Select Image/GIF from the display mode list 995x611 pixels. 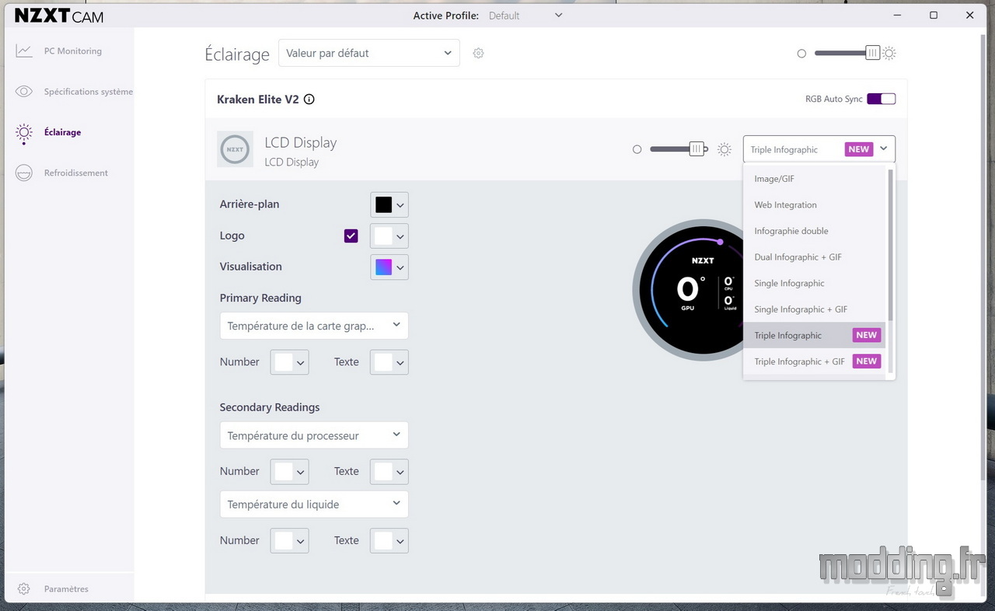(814, 179)
